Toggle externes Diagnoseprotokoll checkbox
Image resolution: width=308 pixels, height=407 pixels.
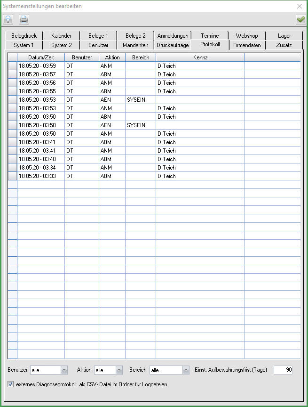(x=11, y=384)
